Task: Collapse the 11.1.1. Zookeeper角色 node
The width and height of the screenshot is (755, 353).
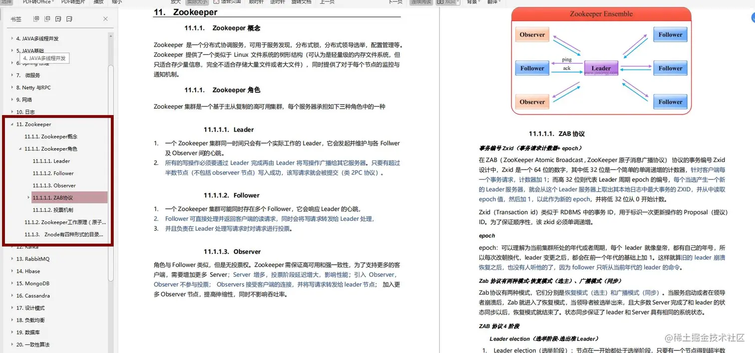Action: (20, 149)
